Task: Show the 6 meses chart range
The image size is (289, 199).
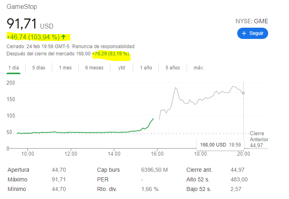Action: [x=94, y=68]
